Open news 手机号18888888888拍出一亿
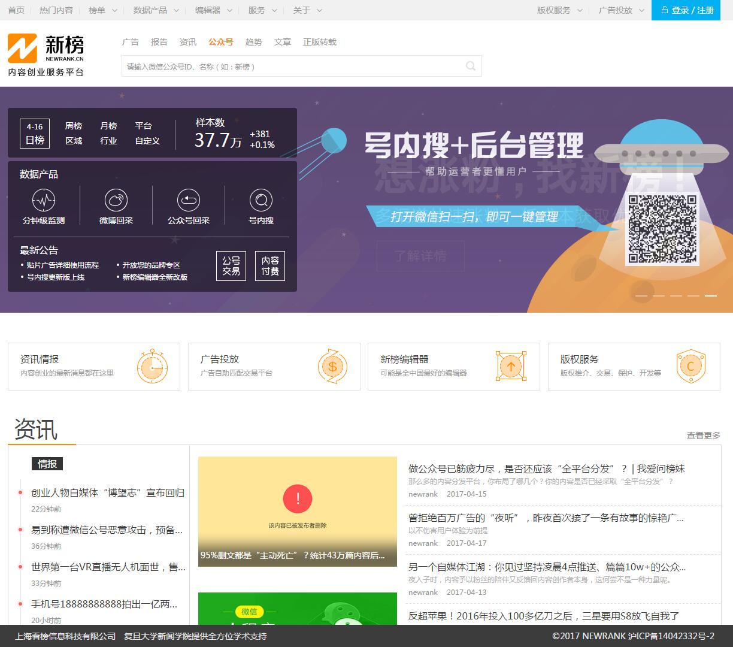This screenshot has width=733, height=647. pyautogui.click(x=104, y=604)
